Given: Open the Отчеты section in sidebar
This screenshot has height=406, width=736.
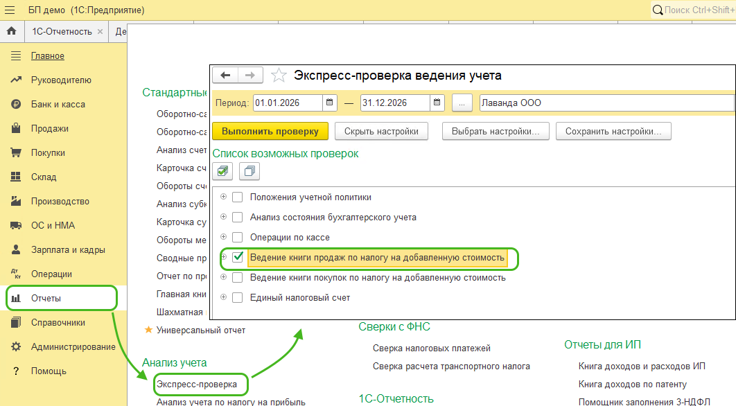Looking at the screenshot, I should click(46, 299).
